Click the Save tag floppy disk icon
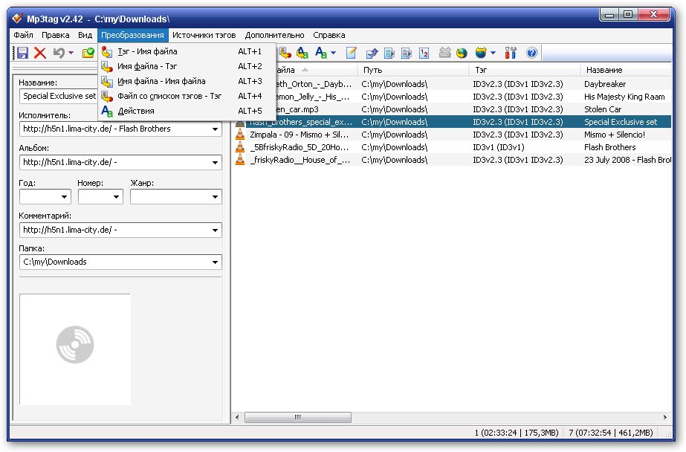This screenshot has width=686, height=452. pos(22,53)
